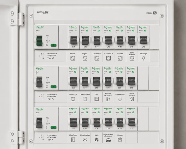The width and height of the screenshot is (186, 149).
Task: Push the green test button on top differential
Action: pyautogui.click(x=54, y=45)
